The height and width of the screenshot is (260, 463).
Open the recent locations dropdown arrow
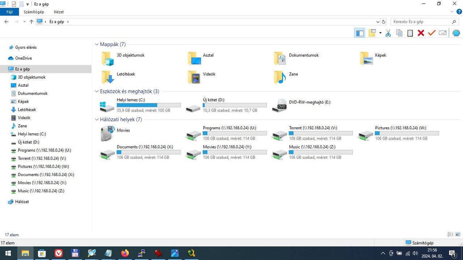click(x=25, y=22)
